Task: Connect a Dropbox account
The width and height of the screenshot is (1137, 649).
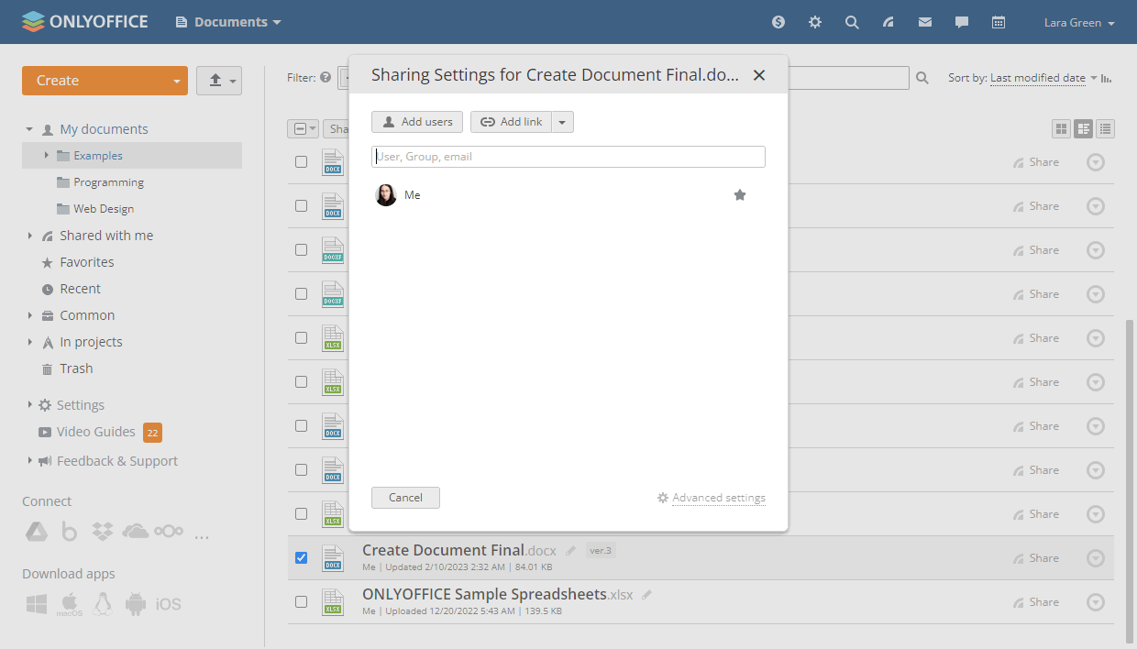Action: pyautogui.click(x=103, y=531)
